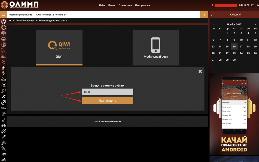The height and width of the screenshot is (162, 259).
Task: Advance calendar to next month
Action: point(255,24)
